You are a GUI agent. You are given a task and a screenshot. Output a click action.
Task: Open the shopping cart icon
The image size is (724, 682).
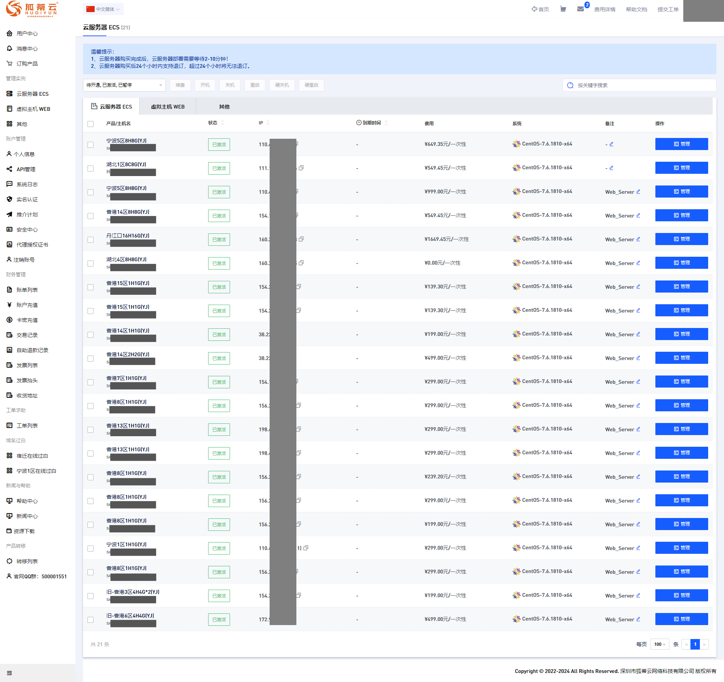[563, 9]
